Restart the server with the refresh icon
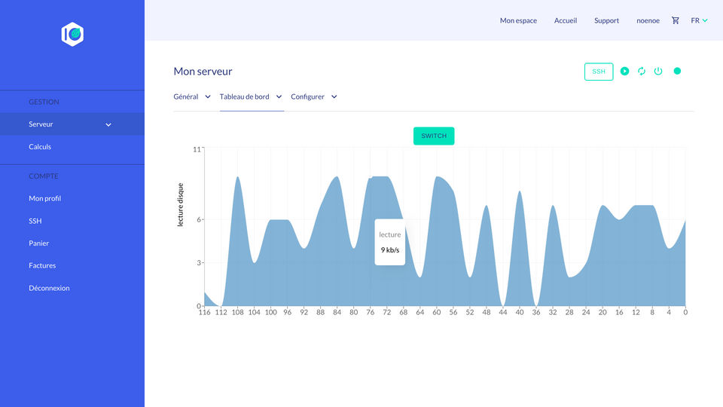The image size is (723, 407). click(x=642, y=71)
